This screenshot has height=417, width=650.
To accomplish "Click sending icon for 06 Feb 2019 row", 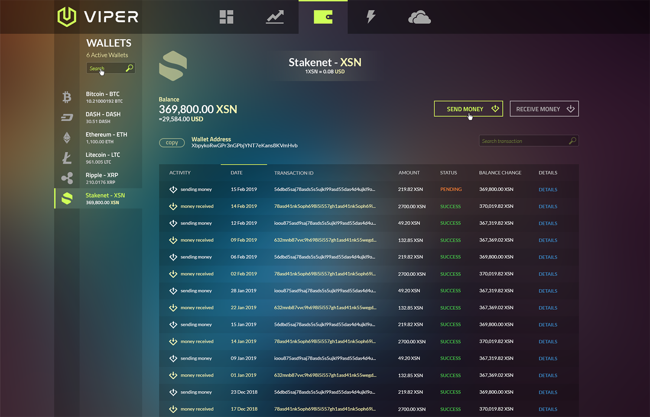I will 173,257.
